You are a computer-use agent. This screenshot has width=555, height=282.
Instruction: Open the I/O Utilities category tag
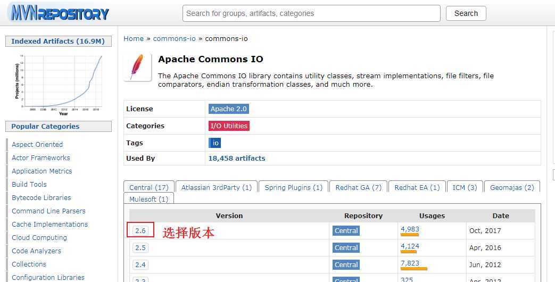[229, 126]
